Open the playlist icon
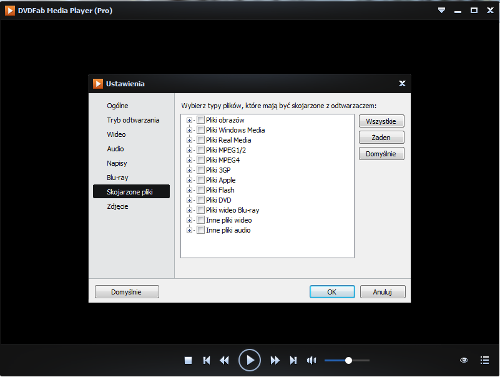The width and height of the screenshot is (500, 377). (484, 360)
